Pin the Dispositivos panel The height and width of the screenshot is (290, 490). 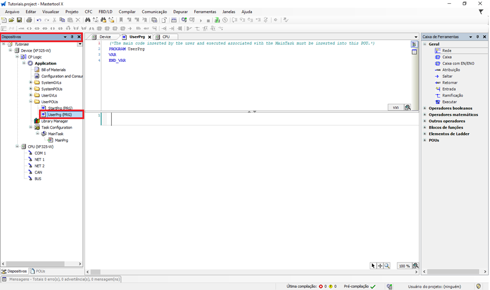tap(72, 37)
